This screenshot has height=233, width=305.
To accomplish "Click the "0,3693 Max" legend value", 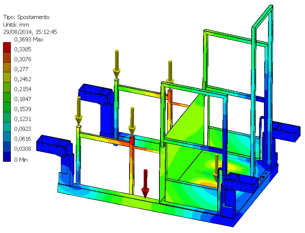I will 29,40.
